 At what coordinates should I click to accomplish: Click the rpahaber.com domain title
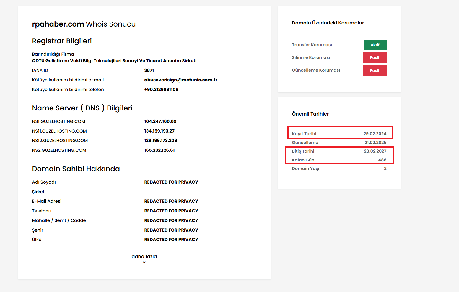pos(58,24)
